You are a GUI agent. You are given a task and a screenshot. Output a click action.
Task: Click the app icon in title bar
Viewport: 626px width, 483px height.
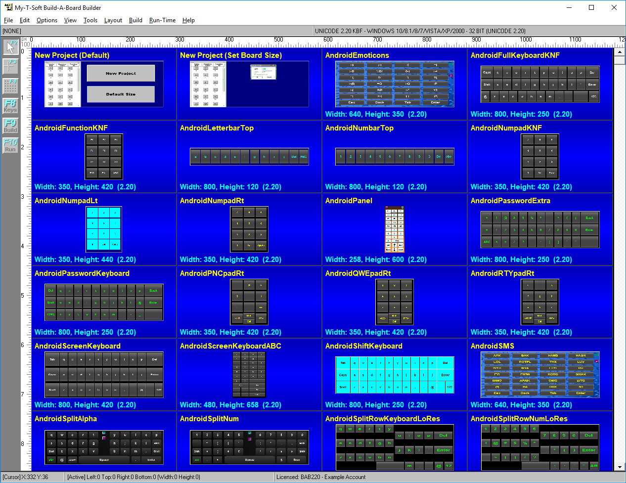(7, 7)
